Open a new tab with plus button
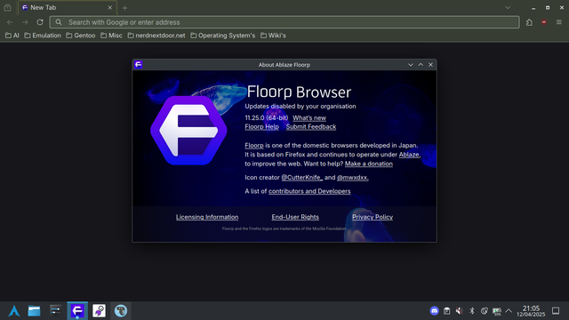Viewport: 569px width, 320px height. tap(124, 8)
